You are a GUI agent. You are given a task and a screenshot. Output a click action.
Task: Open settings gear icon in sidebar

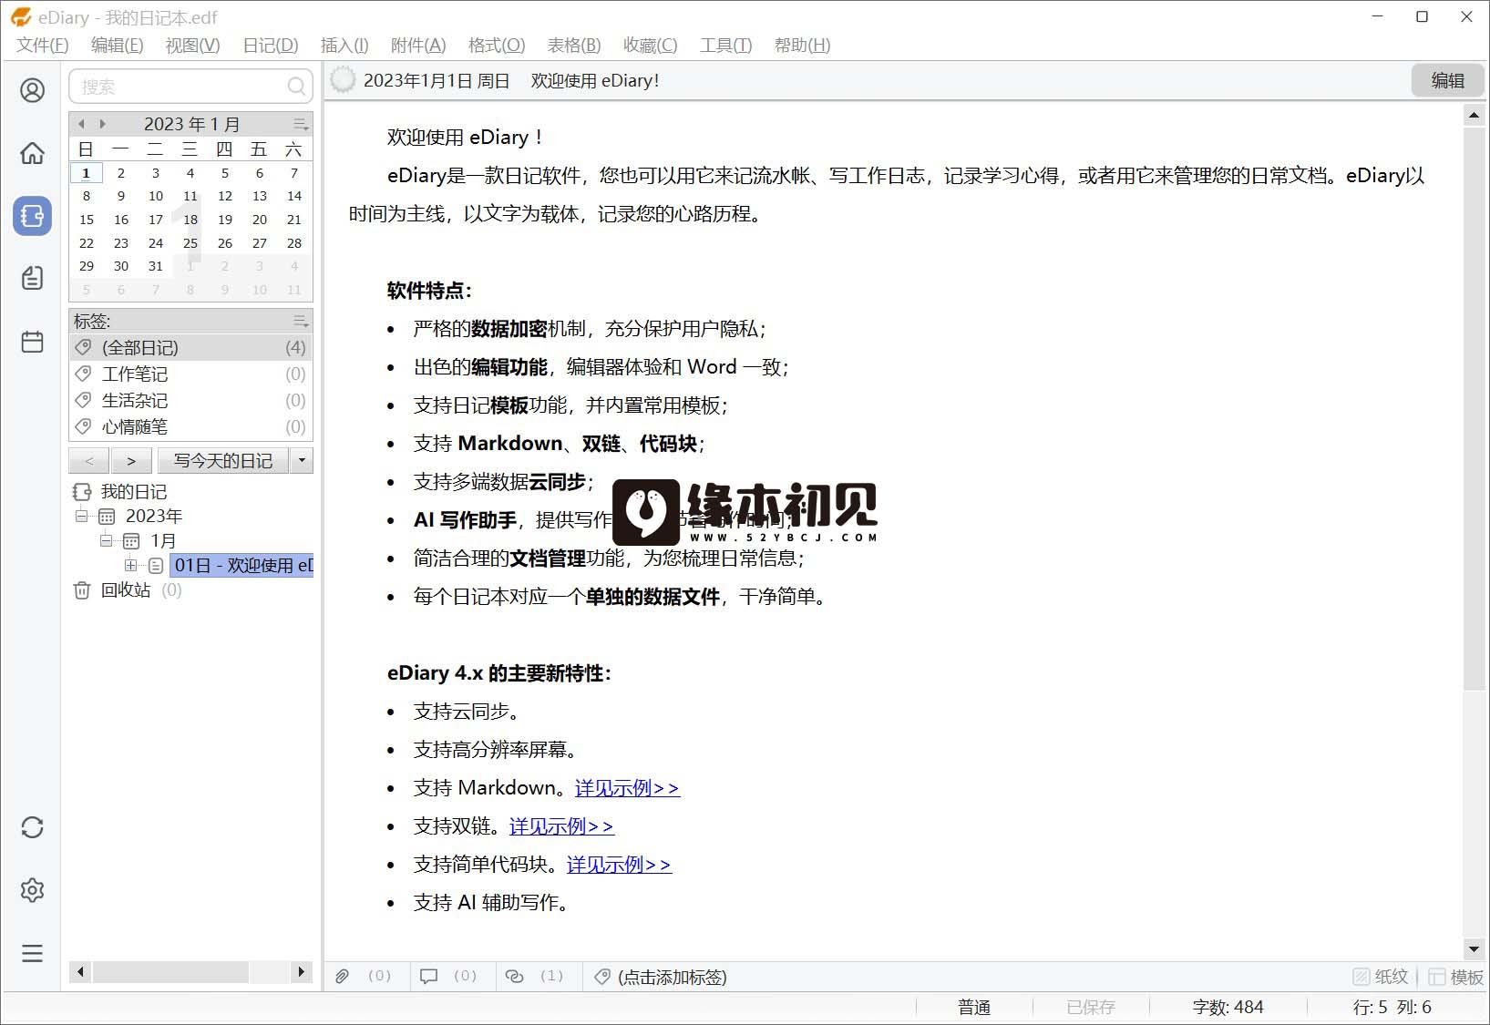[32, 890]
